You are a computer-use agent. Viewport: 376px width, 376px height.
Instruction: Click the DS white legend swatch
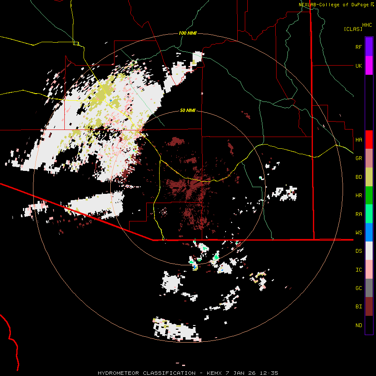click(x=369, y=251)
